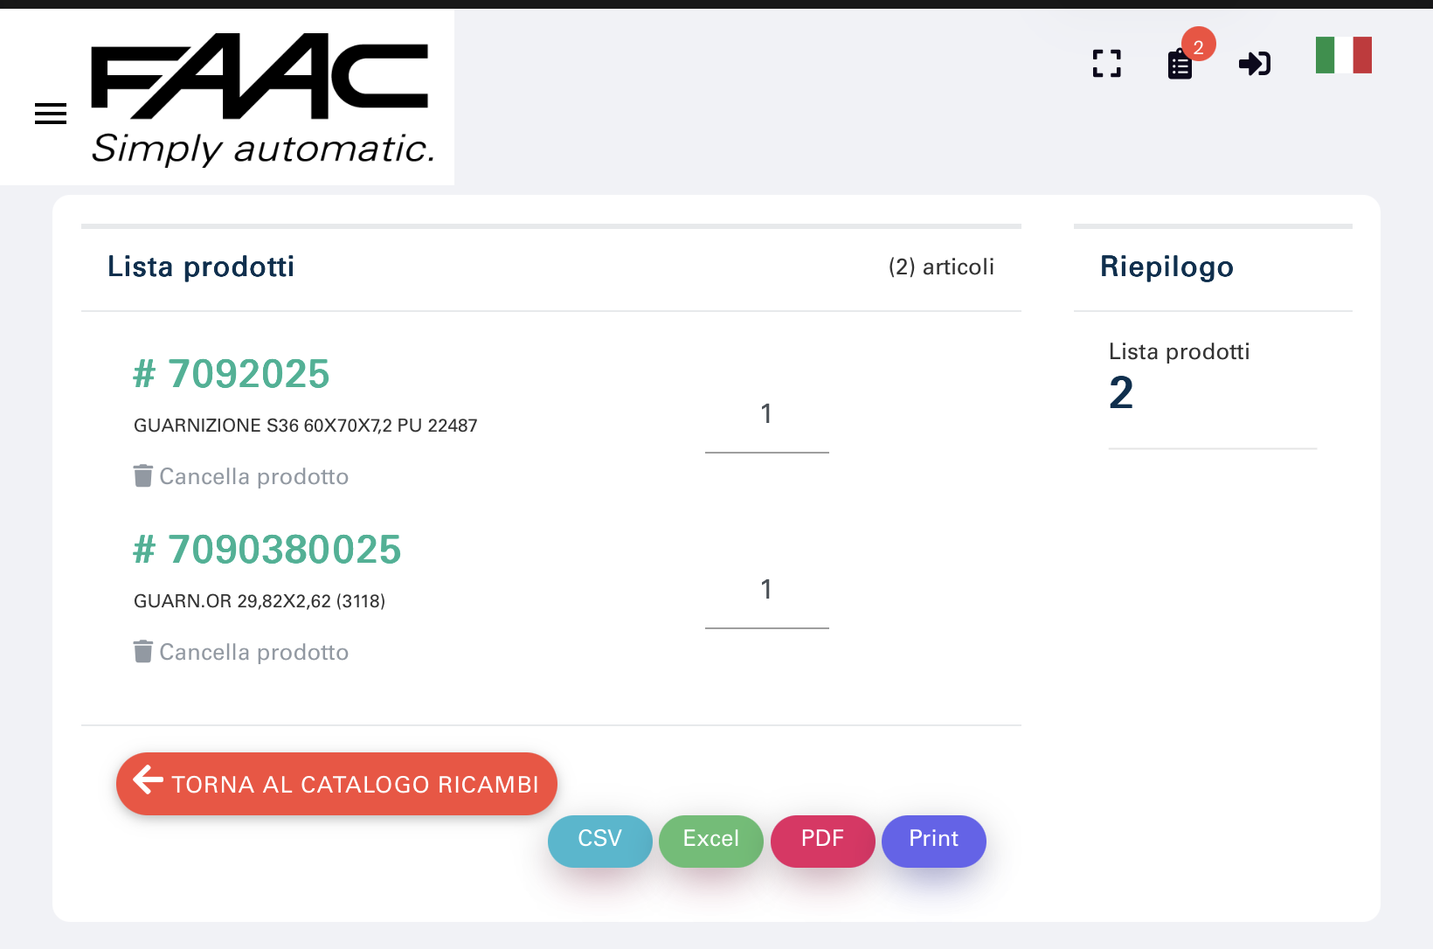
Task: Open the hamburger navigation menu
Action: tap(51, 114)
